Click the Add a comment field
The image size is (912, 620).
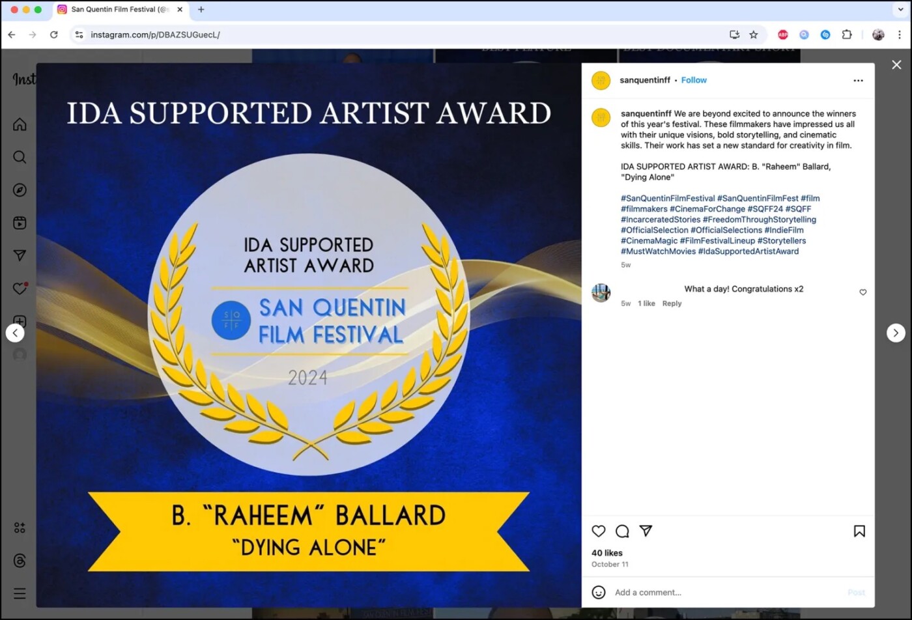(723, 592)
